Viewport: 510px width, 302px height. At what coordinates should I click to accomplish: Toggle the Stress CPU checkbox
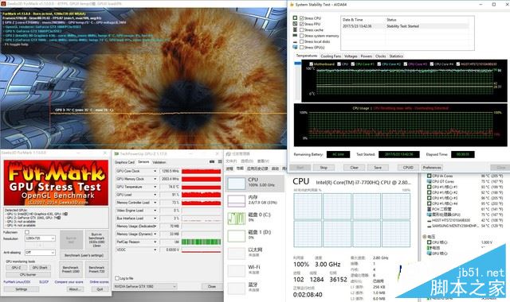(x=302, y=18)
